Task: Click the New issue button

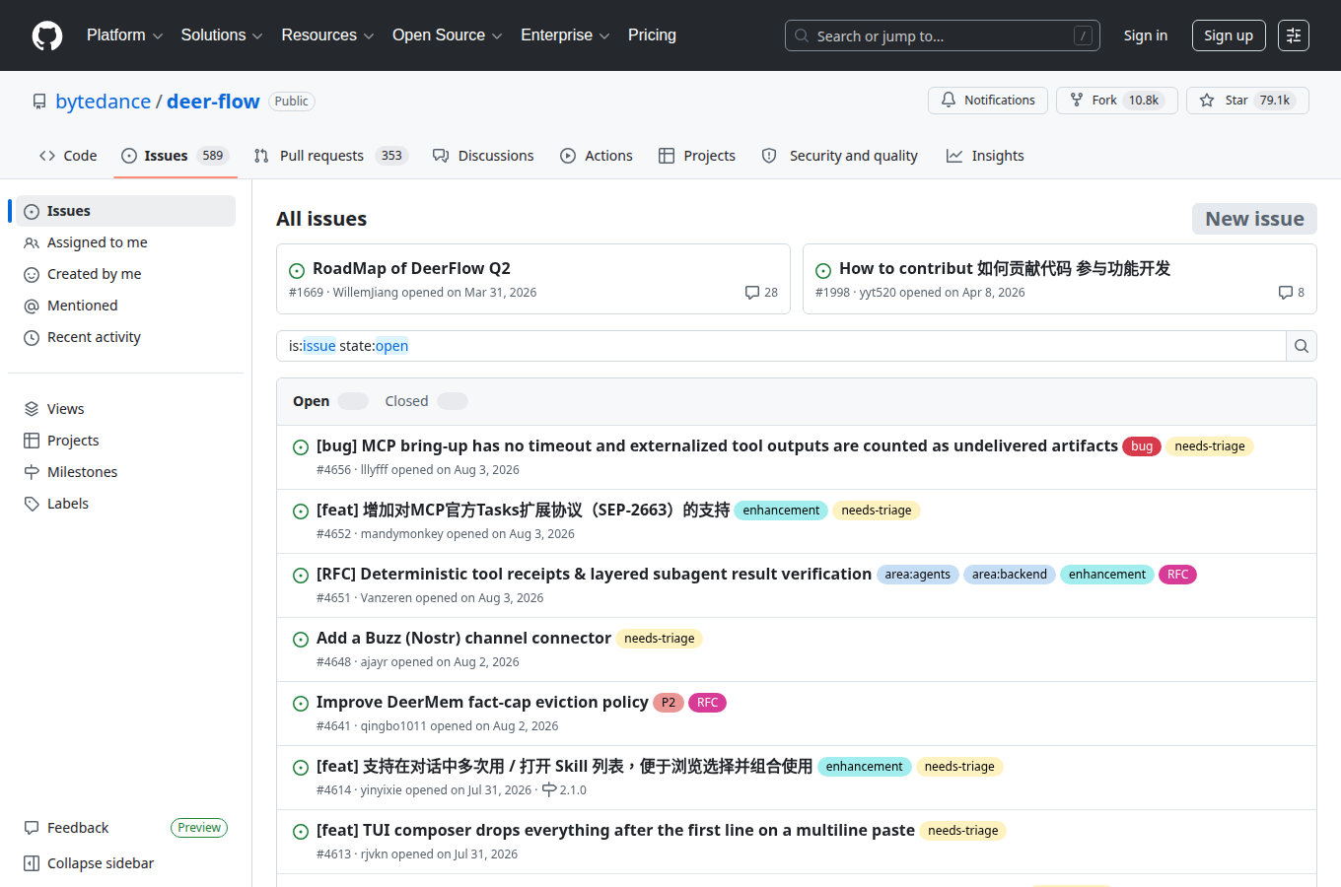Action: (x=1254, y=219)
